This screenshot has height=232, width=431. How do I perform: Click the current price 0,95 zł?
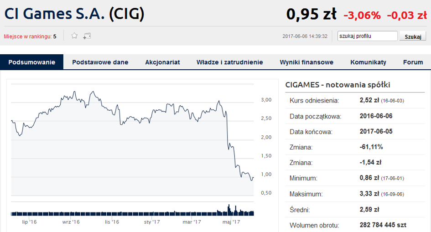pyautogui.click(x=311, y=14)
